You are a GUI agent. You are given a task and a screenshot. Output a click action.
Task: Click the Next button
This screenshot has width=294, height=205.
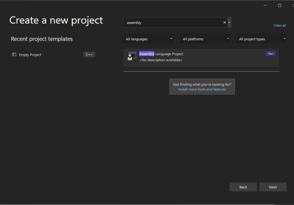pyautogui.click(x=273, y=187)
